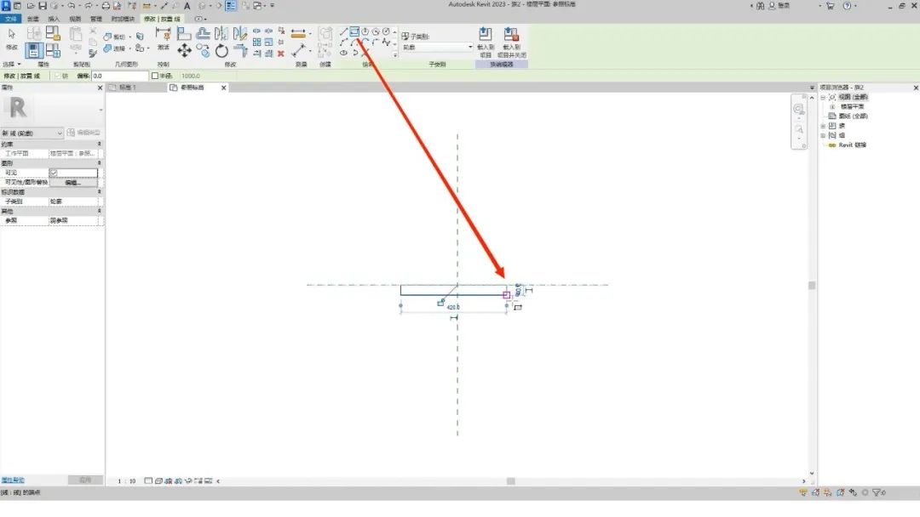Click the Offset input field in options bar
Image resolution: width=920 pixels, height=517 pixels.
point(120,77)
